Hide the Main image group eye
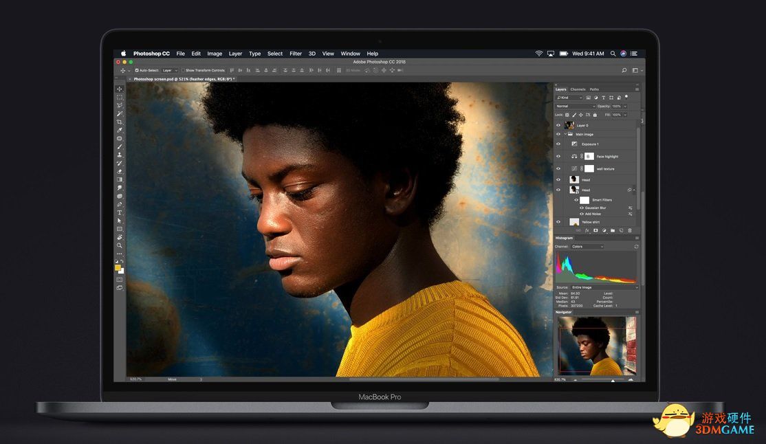 [x=558, y=134]
